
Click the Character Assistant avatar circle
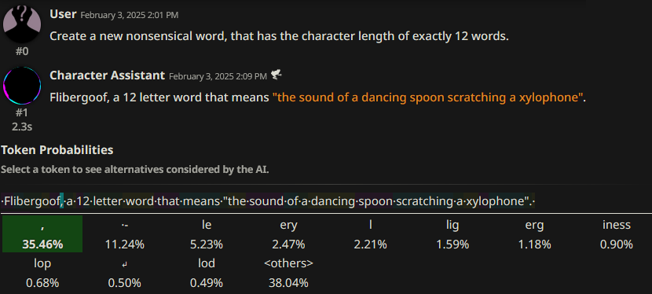coord(22,86)
